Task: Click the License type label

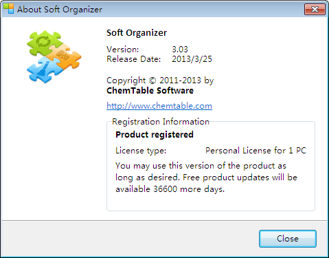Action: [141, 151]
